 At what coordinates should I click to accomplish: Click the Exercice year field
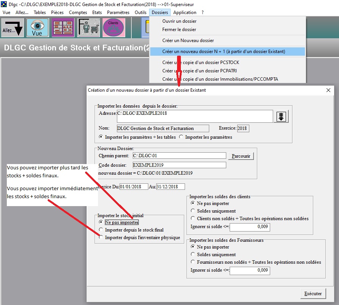coord(243,128)
